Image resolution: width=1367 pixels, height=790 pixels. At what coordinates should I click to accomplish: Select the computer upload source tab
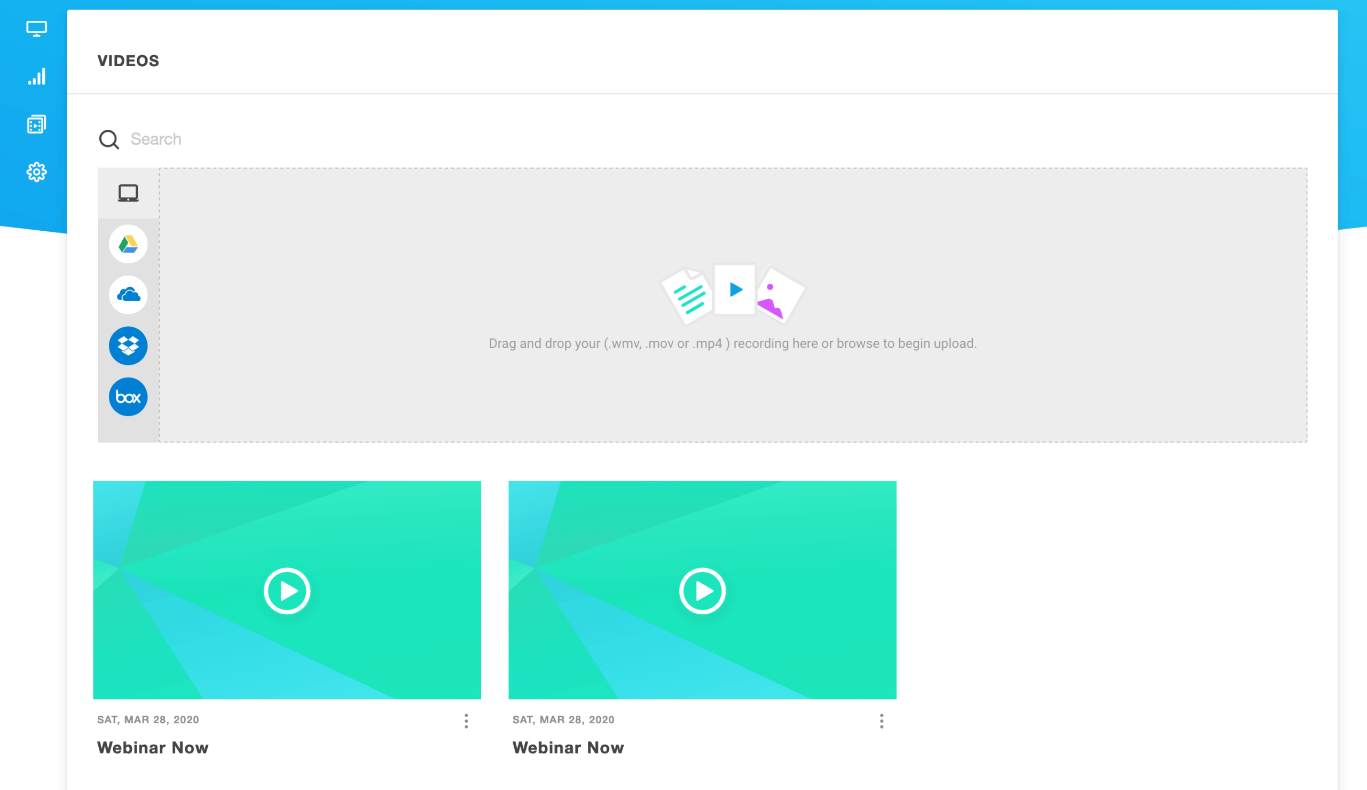(x=128, y=193)
